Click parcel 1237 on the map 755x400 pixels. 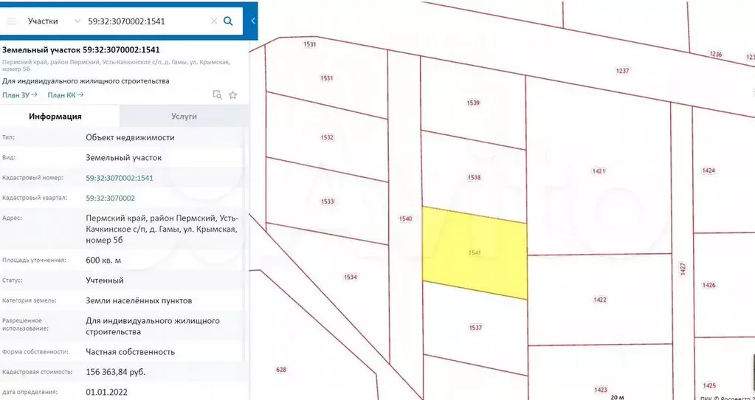[x=623, y=71]
